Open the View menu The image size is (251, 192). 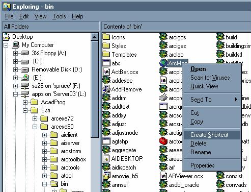[40, 16]
